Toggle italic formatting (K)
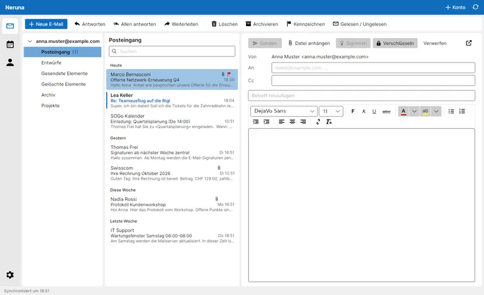This screenshot has width=484, height=295. [x=364, y=111]
